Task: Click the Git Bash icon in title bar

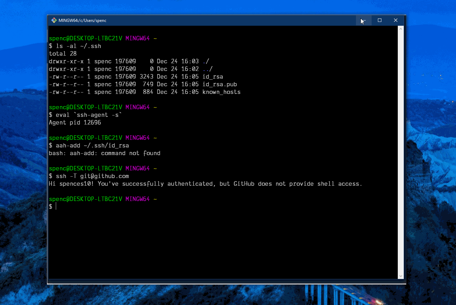Action: (x=54, y=21)
